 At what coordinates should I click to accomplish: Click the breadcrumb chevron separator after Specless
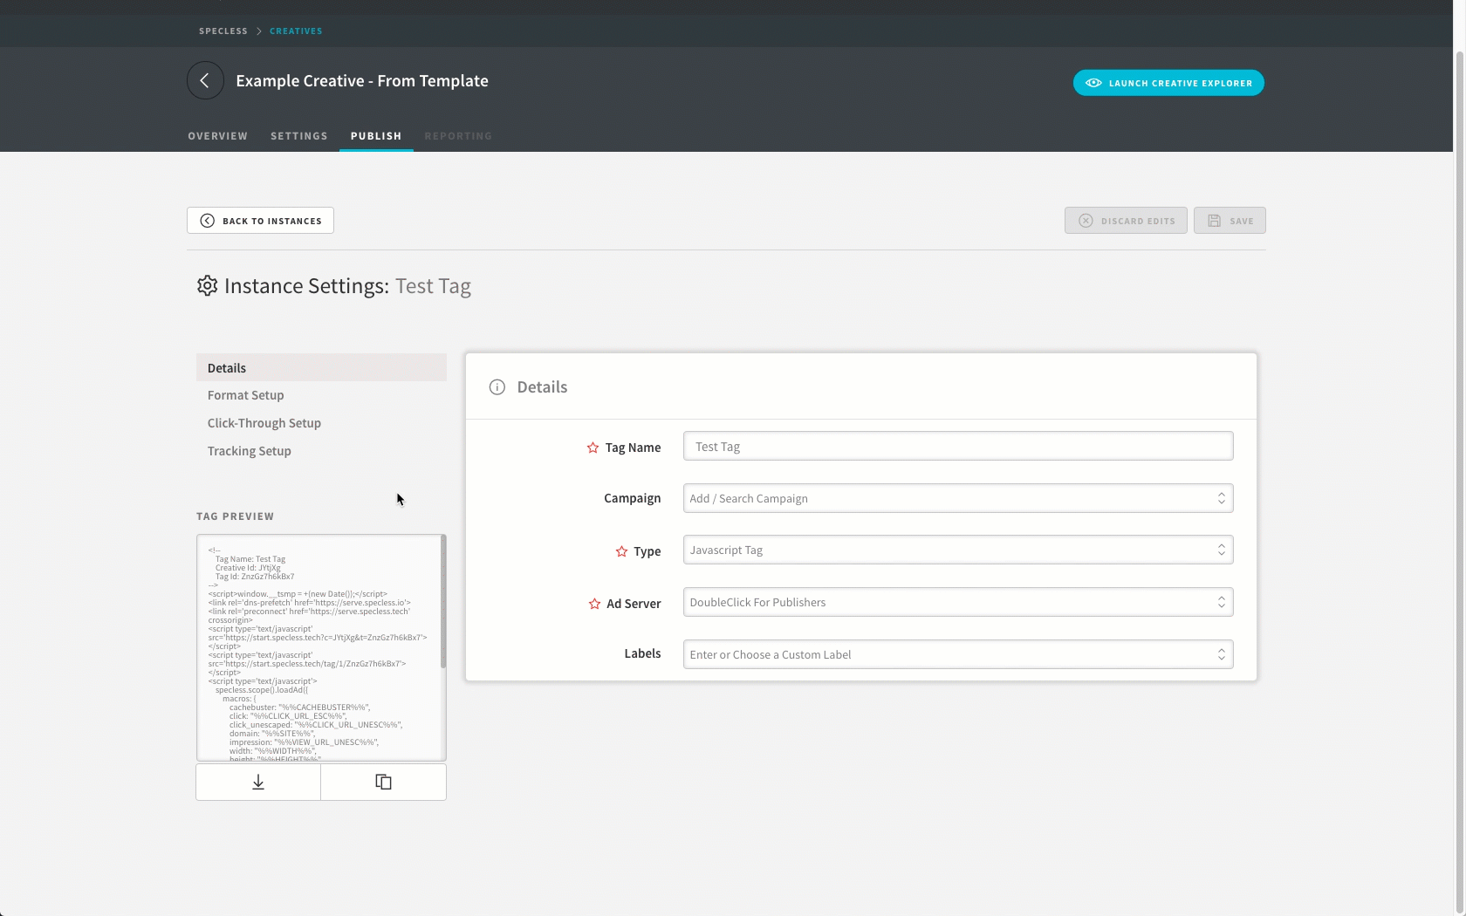coord(258,31)
